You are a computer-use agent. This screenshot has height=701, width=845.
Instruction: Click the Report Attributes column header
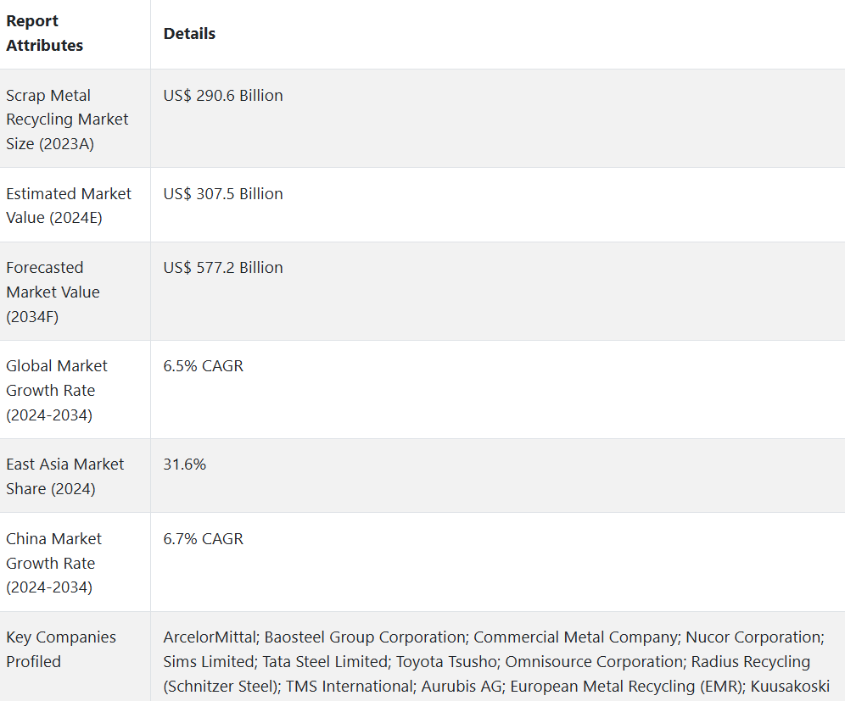pos(45,33)
